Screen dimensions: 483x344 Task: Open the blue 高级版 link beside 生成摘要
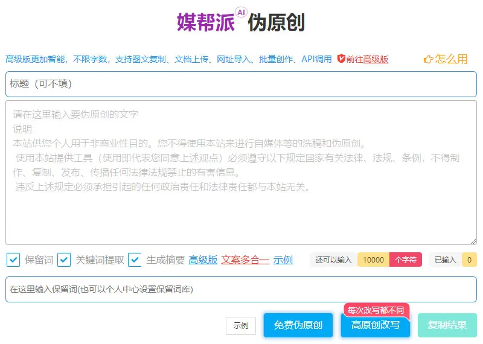[x=203, y=260]
